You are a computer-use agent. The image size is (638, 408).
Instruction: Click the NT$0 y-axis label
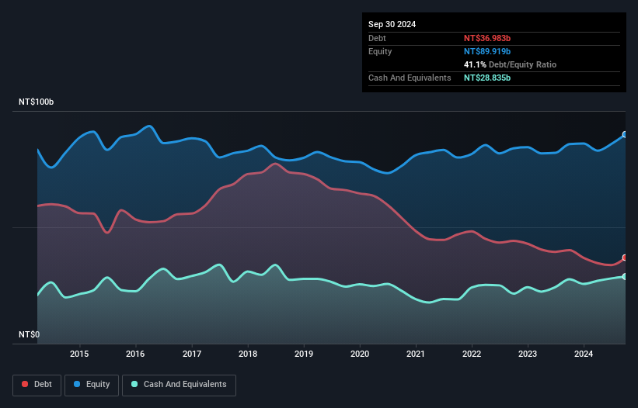pos(30,334)
